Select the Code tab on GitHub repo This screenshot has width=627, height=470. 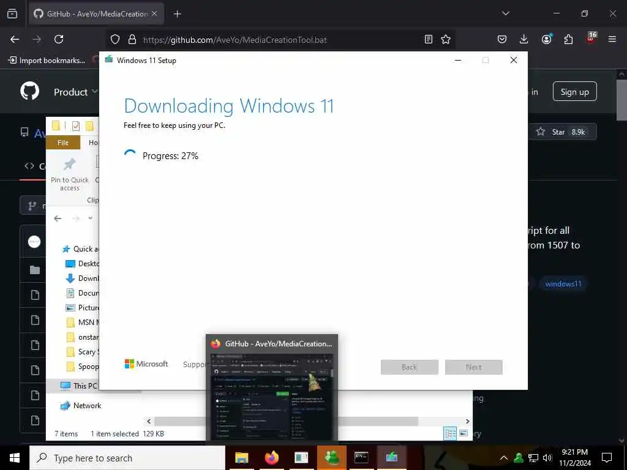coord(35,166)
